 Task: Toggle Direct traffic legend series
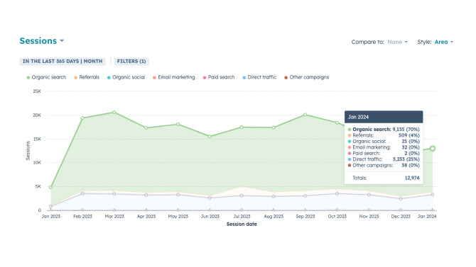coord(259,77)
